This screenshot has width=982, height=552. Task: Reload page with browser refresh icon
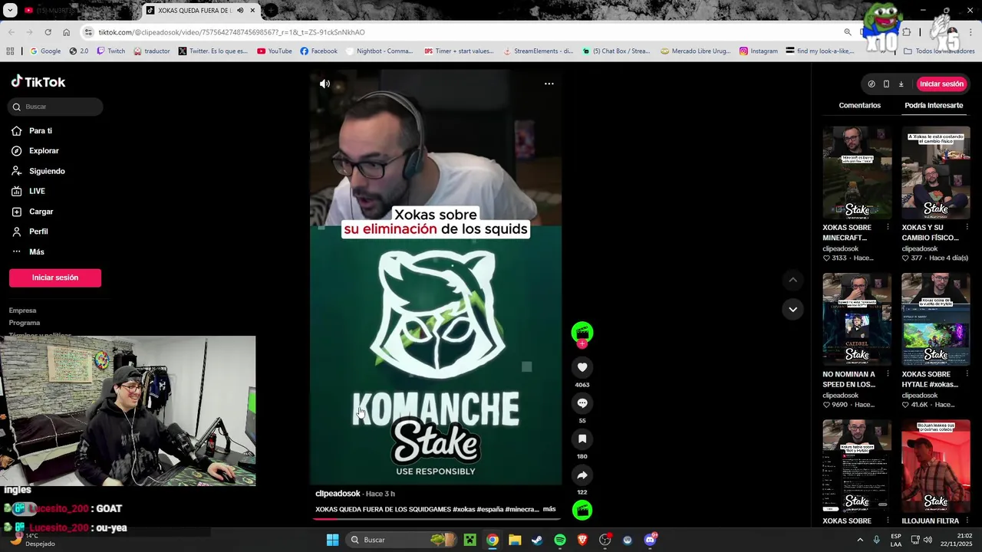[x=48, y=32]
